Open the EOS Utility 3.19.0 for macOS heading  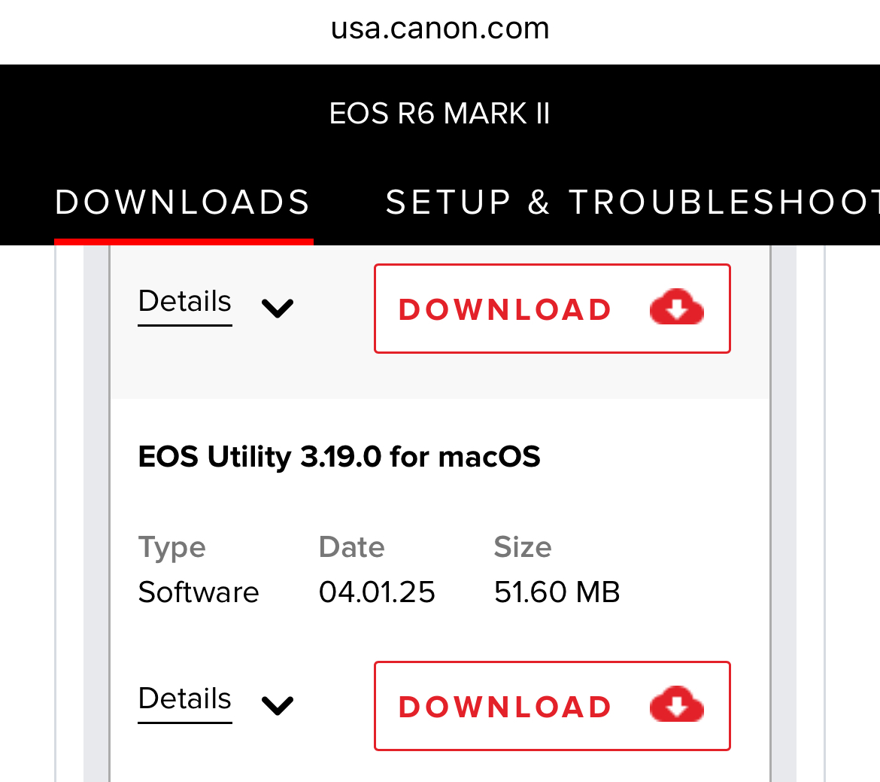click(x=338, y=456)
